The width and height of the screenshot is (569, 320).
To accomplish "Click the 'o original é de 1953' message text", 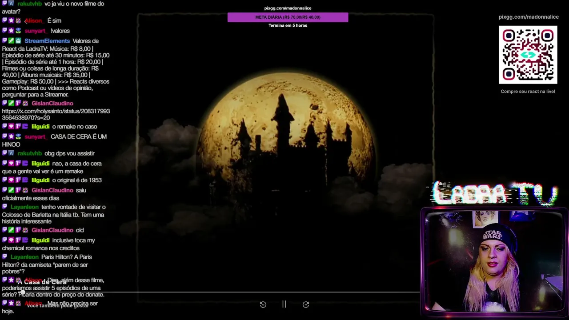I will tap(77, 180).
